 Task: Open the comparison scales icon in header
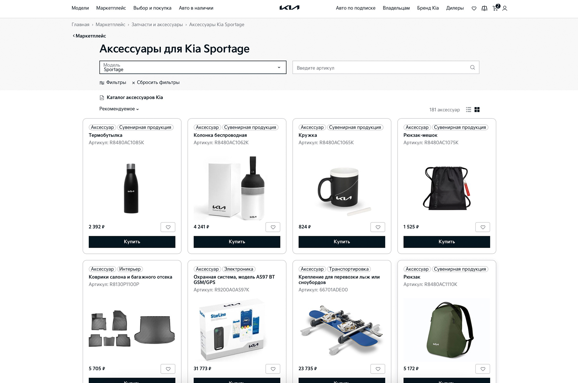point(484,8)
